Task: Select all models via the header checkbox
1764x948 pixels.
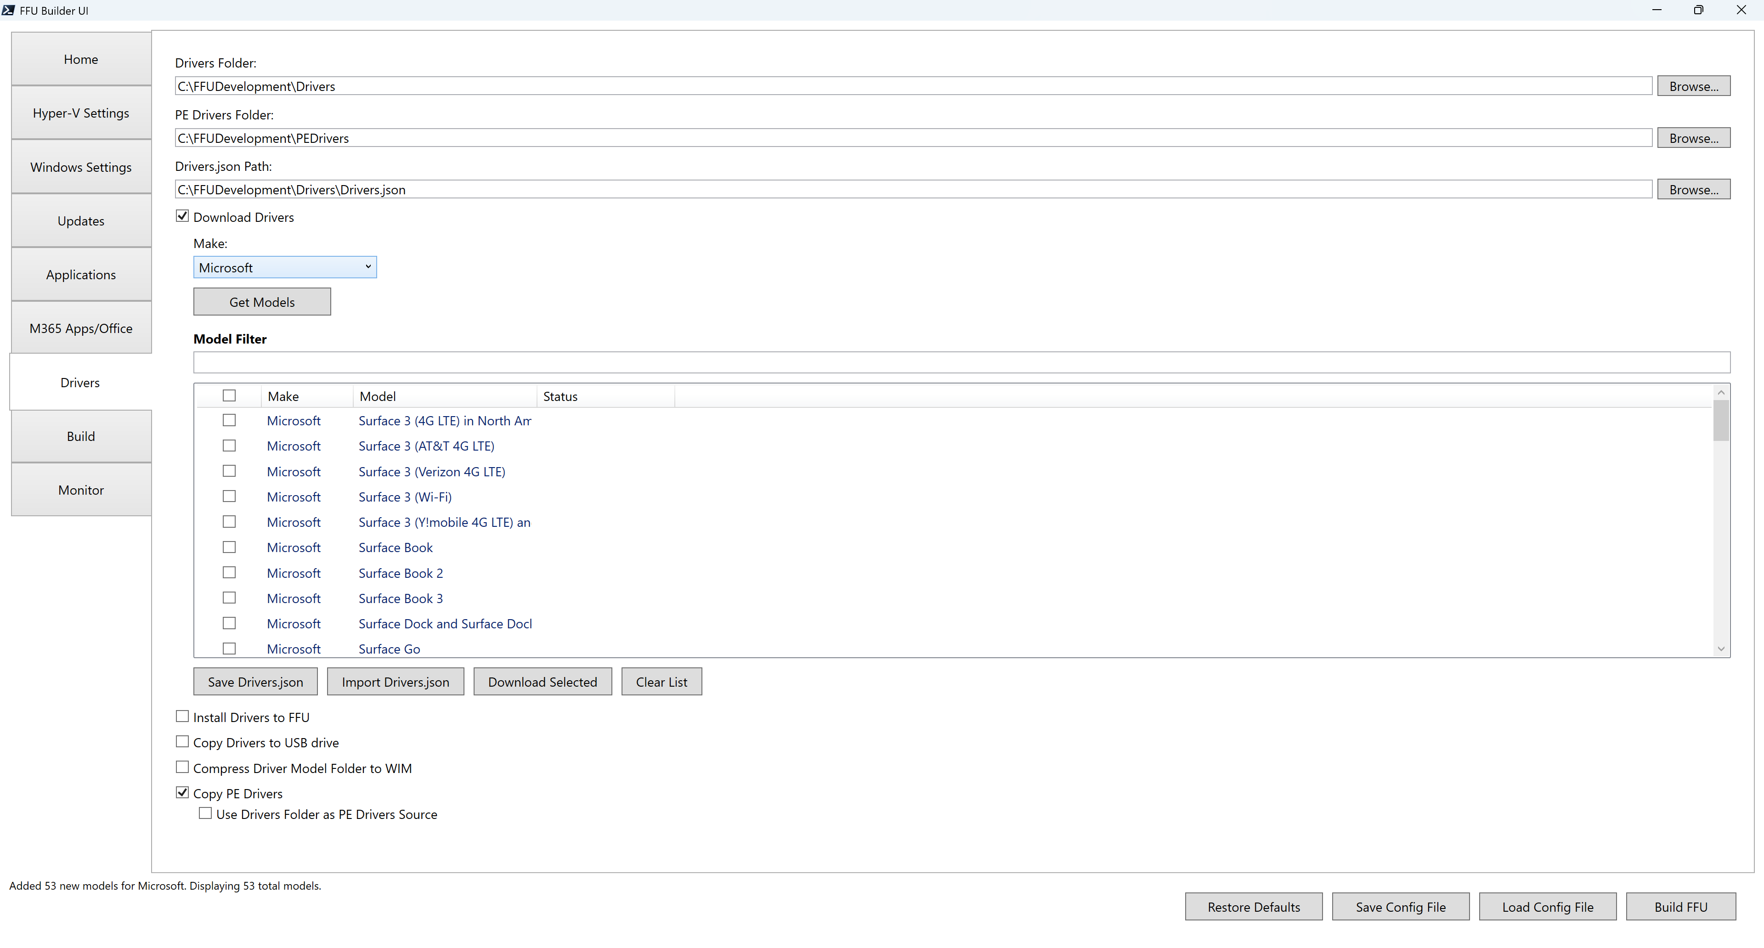Action: (x=229, y=395)
